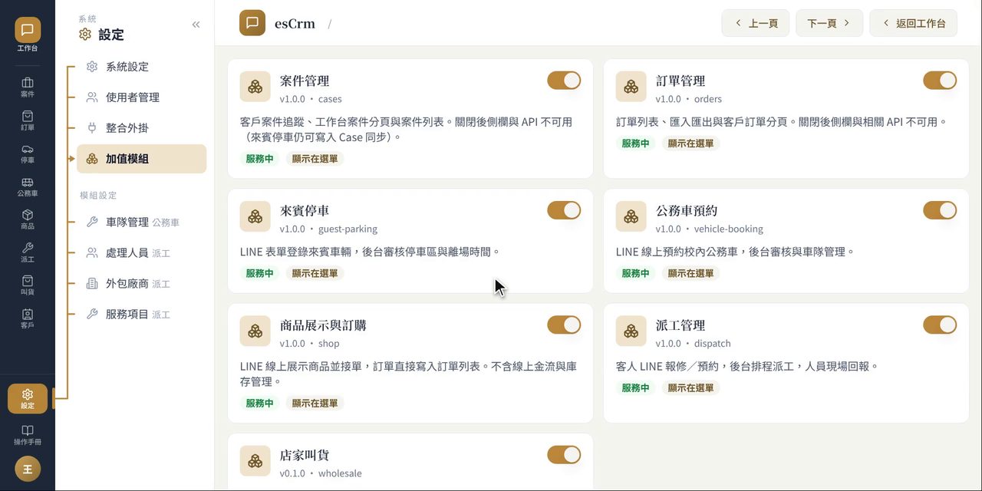Click the esCrm breadcrumb title
The height and width of the screenshot is (491, 982).
pos(295,24)
